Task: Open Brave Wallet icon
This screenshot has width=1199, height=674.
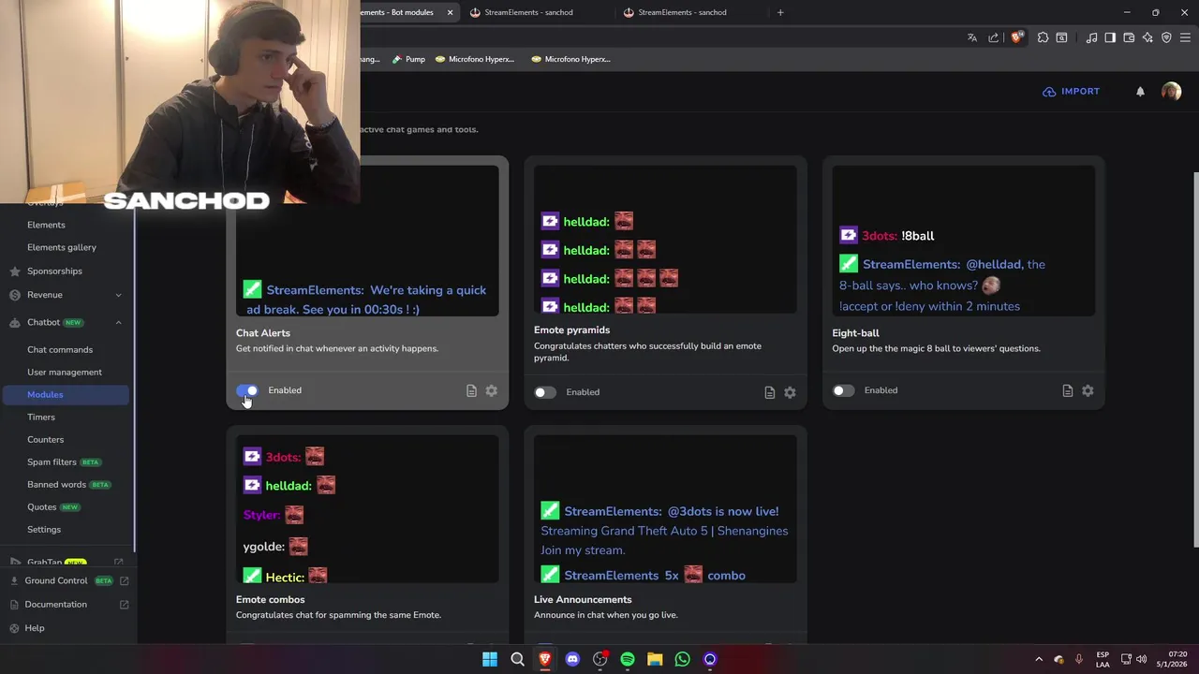Action: [x=1129, y=37]
